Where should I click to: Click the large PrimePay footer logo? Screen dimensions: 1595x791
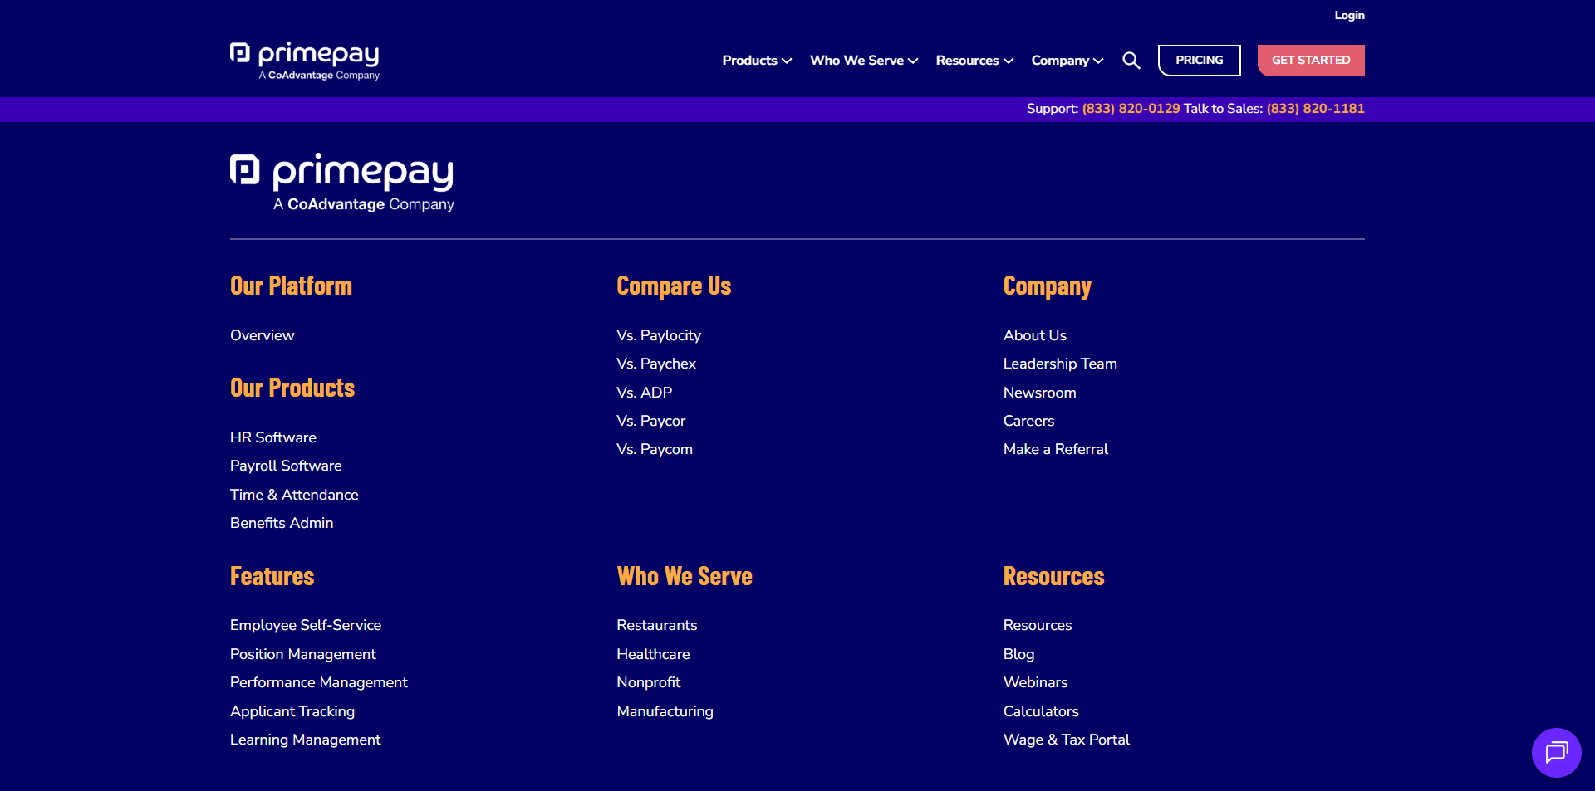pyautogui.click(x=342, y=182)
